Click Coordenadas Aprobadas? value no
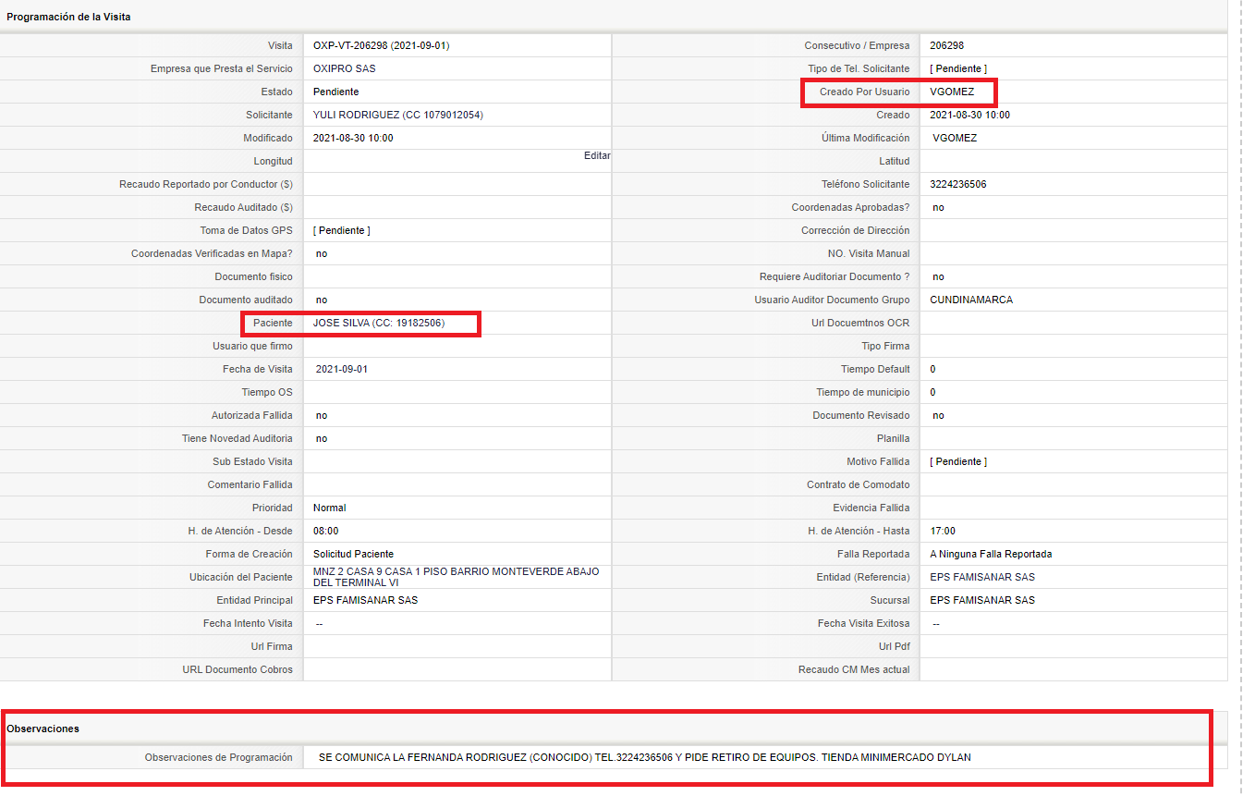1255x796 pixels. [x=938, y=207]
